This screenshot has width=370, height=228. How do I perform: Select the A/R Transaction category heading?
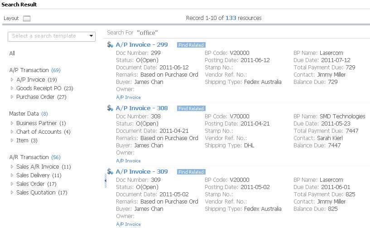(x=29, y=157)
